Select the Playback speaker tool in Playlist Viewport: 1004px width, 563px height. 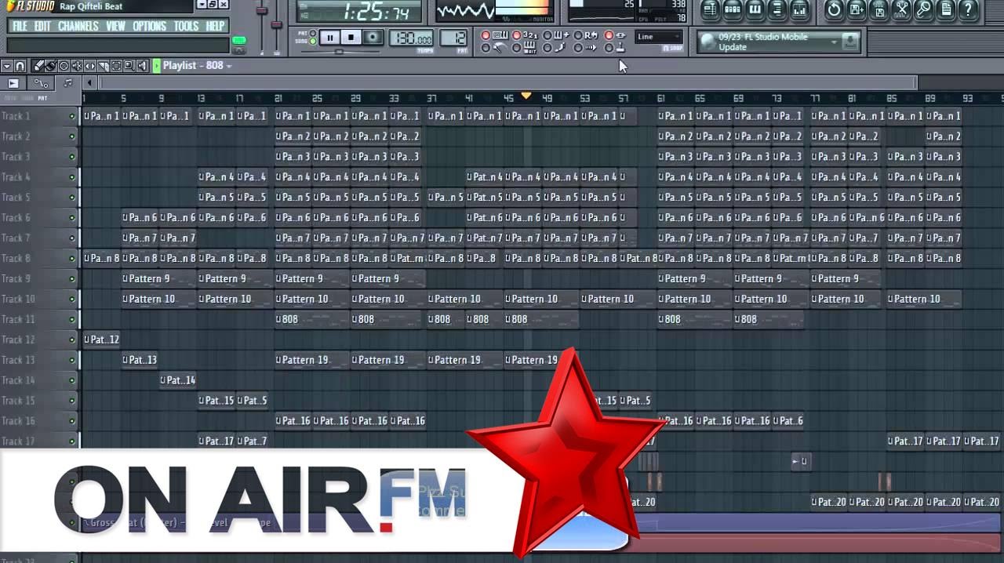(142, 66)
